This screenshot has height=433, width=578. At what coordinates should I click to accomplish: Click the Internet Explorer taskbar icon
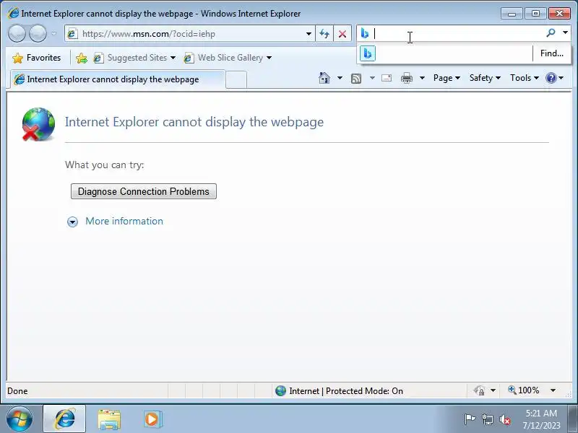click(x=64, y=419)
